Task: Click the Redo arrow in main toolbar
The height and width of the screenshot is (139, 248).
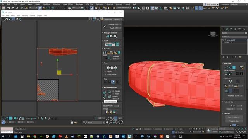Action: pos(13,8)
